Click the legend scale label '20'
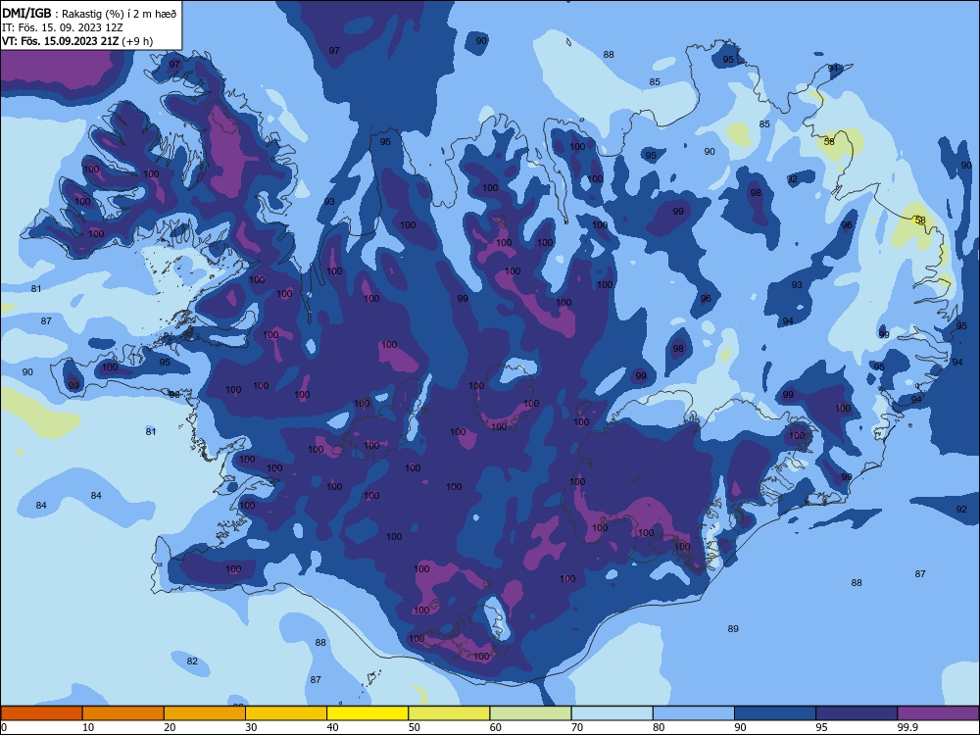Screen dimensions: 980x735 (x=170, y=727)
